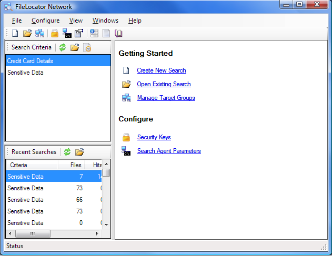The width and height of the screenshot is (332, 256).
Task: Click the padlock icon beside Security Keys
Action: pyautogui.click(x=126, y=137)
